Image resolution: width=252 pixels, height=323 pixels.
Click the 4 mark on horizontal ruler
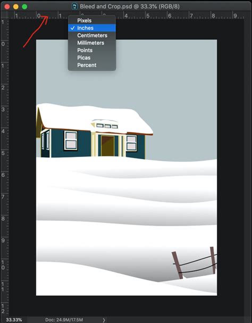click(126, 15)
